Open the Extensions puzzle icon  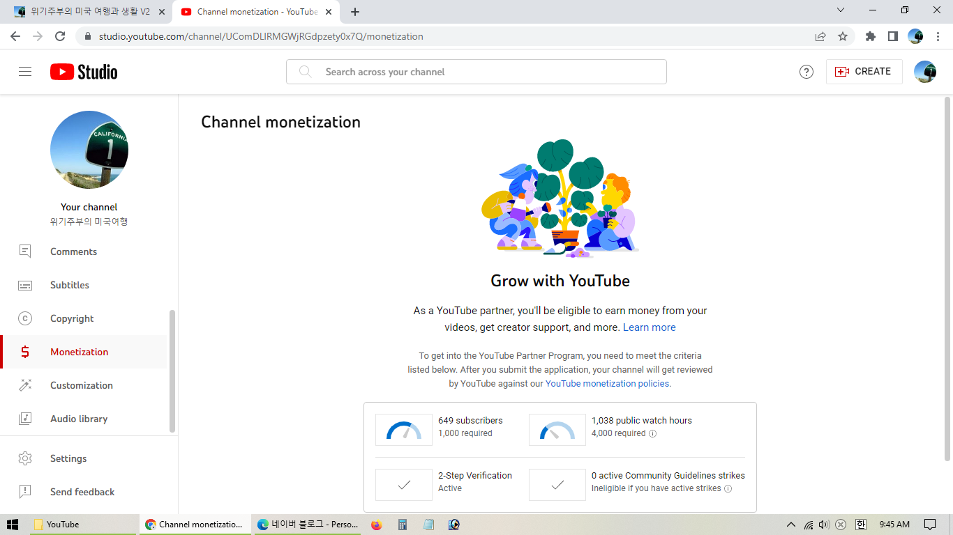click(x=871, y=36)
